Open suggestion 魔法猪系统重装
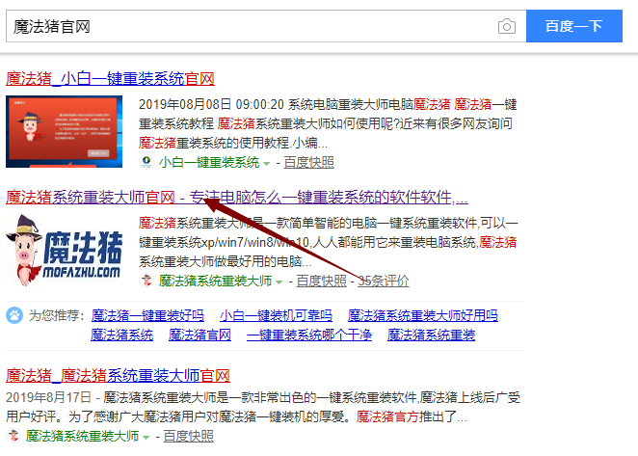 click(x=432, y=335)
